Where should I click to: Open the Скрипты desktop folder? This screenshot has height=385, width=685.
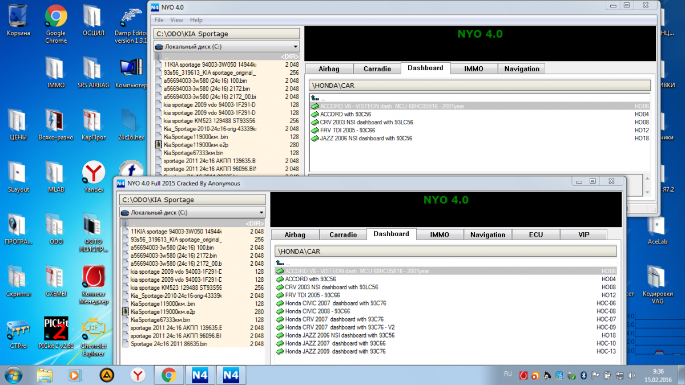pyautogui.click(x=19, y=281)
